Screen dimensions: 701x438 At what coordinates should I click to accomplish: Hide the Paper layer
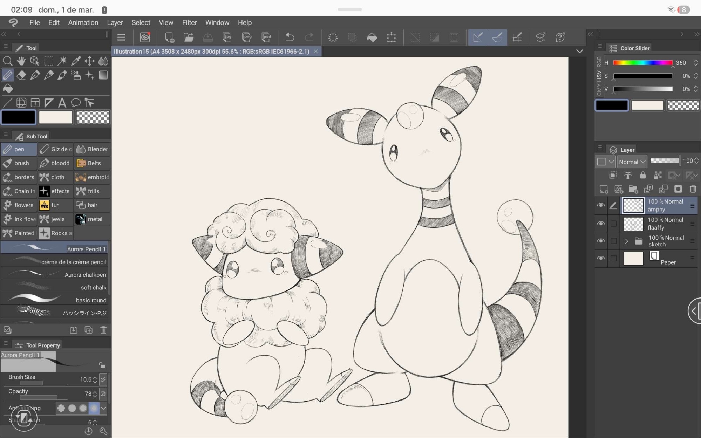(601, 258)
